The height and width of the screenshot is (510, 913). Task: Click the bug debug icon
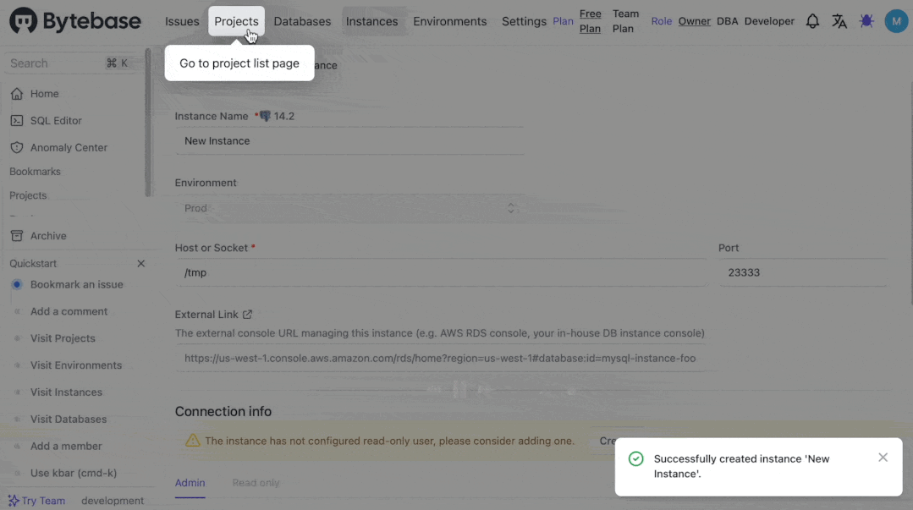click(x=866, y=21)
